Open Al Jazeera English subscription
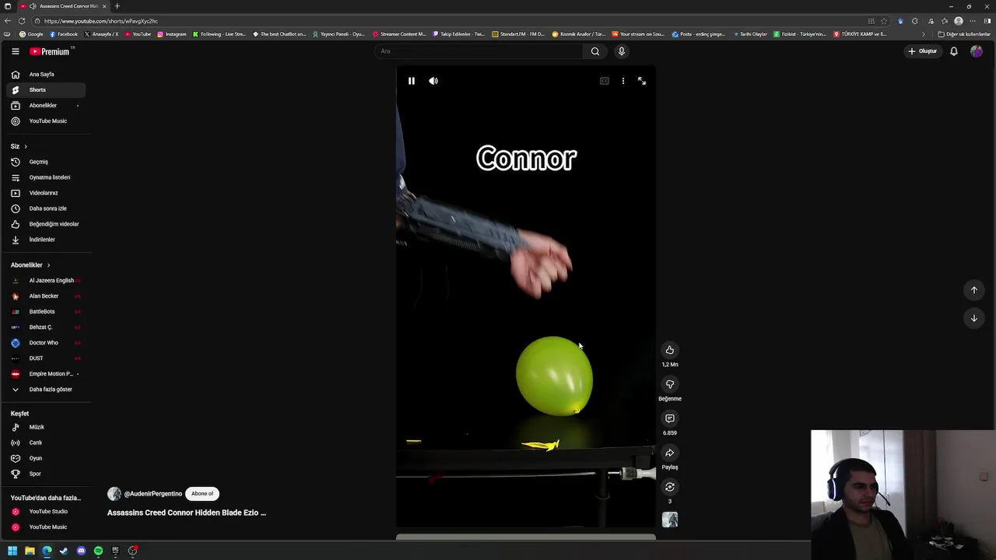996x560 pixels. [x=47, y=281]
